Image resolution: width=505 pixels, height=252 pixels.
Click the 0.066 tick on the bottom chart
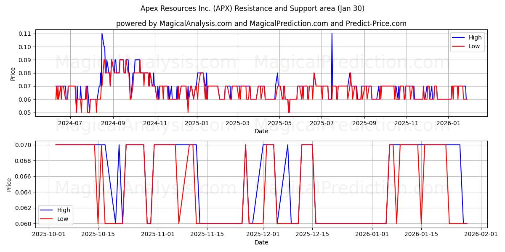(x=24, y=176)
